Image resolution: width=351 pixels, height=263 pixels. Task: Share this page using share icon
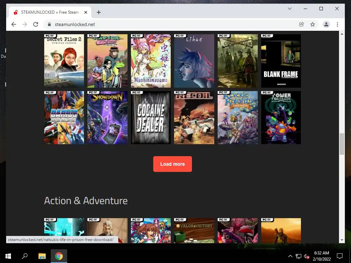coord(302,24)
